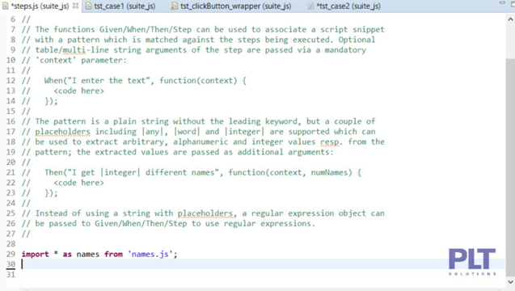
Task: Click underlined 'placeholders,' on line 25
Action: point(207,213)
